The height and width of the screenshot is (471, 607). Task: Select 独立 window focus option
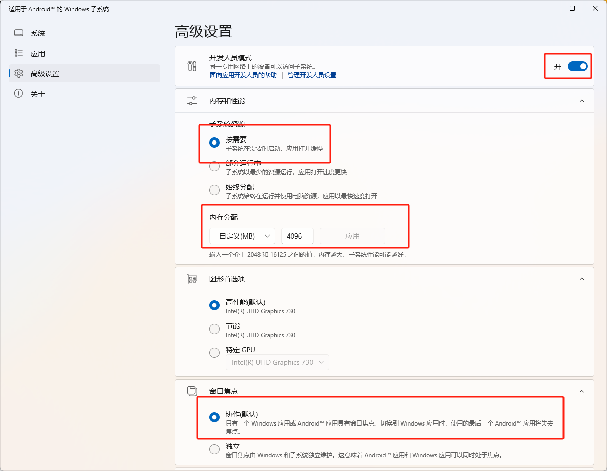[214, 449]
